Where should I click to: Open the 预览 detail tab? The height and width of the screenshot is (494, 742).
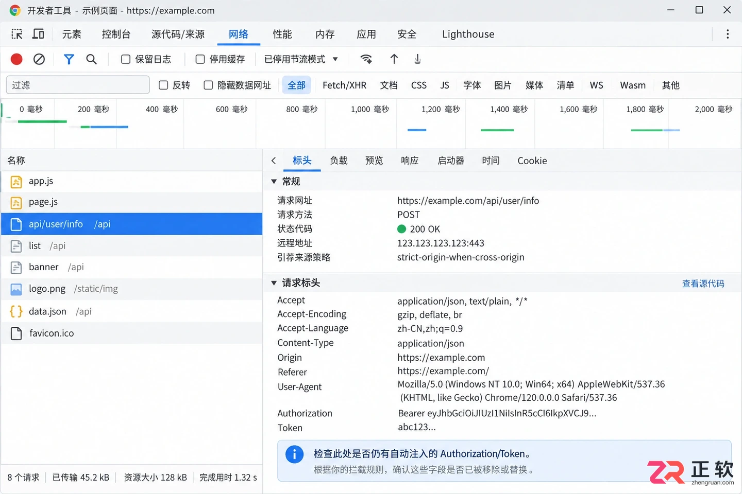(374, 161)
